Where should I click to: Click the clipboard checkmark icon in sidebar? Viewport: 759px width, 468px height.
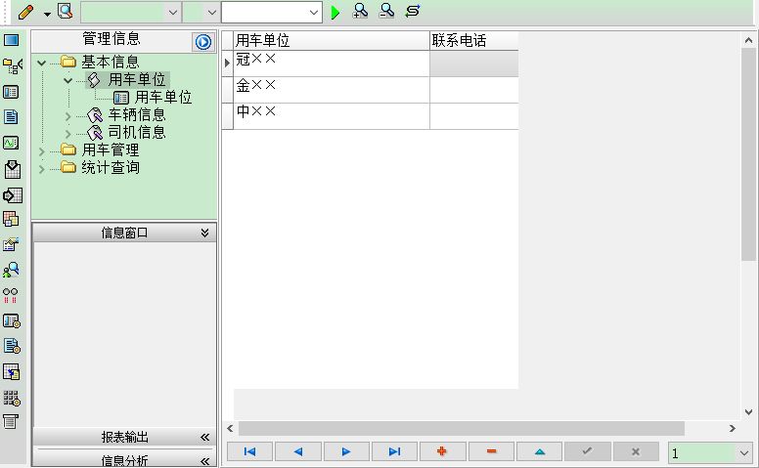tap(12, 169)
